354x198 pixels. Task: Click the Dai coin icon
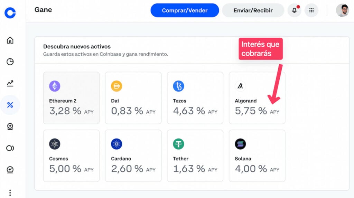[x=117, y=86]
